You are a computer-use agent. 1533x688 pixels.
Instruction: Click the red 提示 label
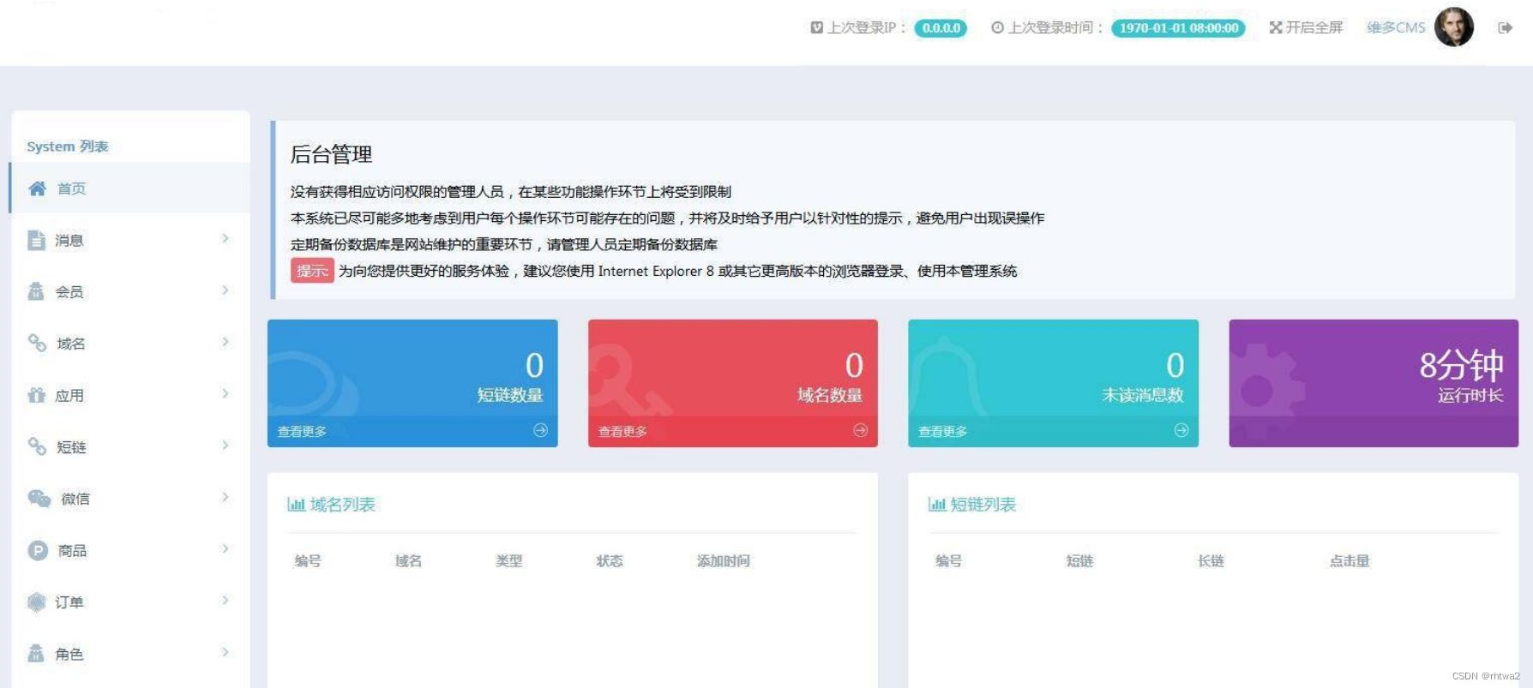tap(312, 271)
